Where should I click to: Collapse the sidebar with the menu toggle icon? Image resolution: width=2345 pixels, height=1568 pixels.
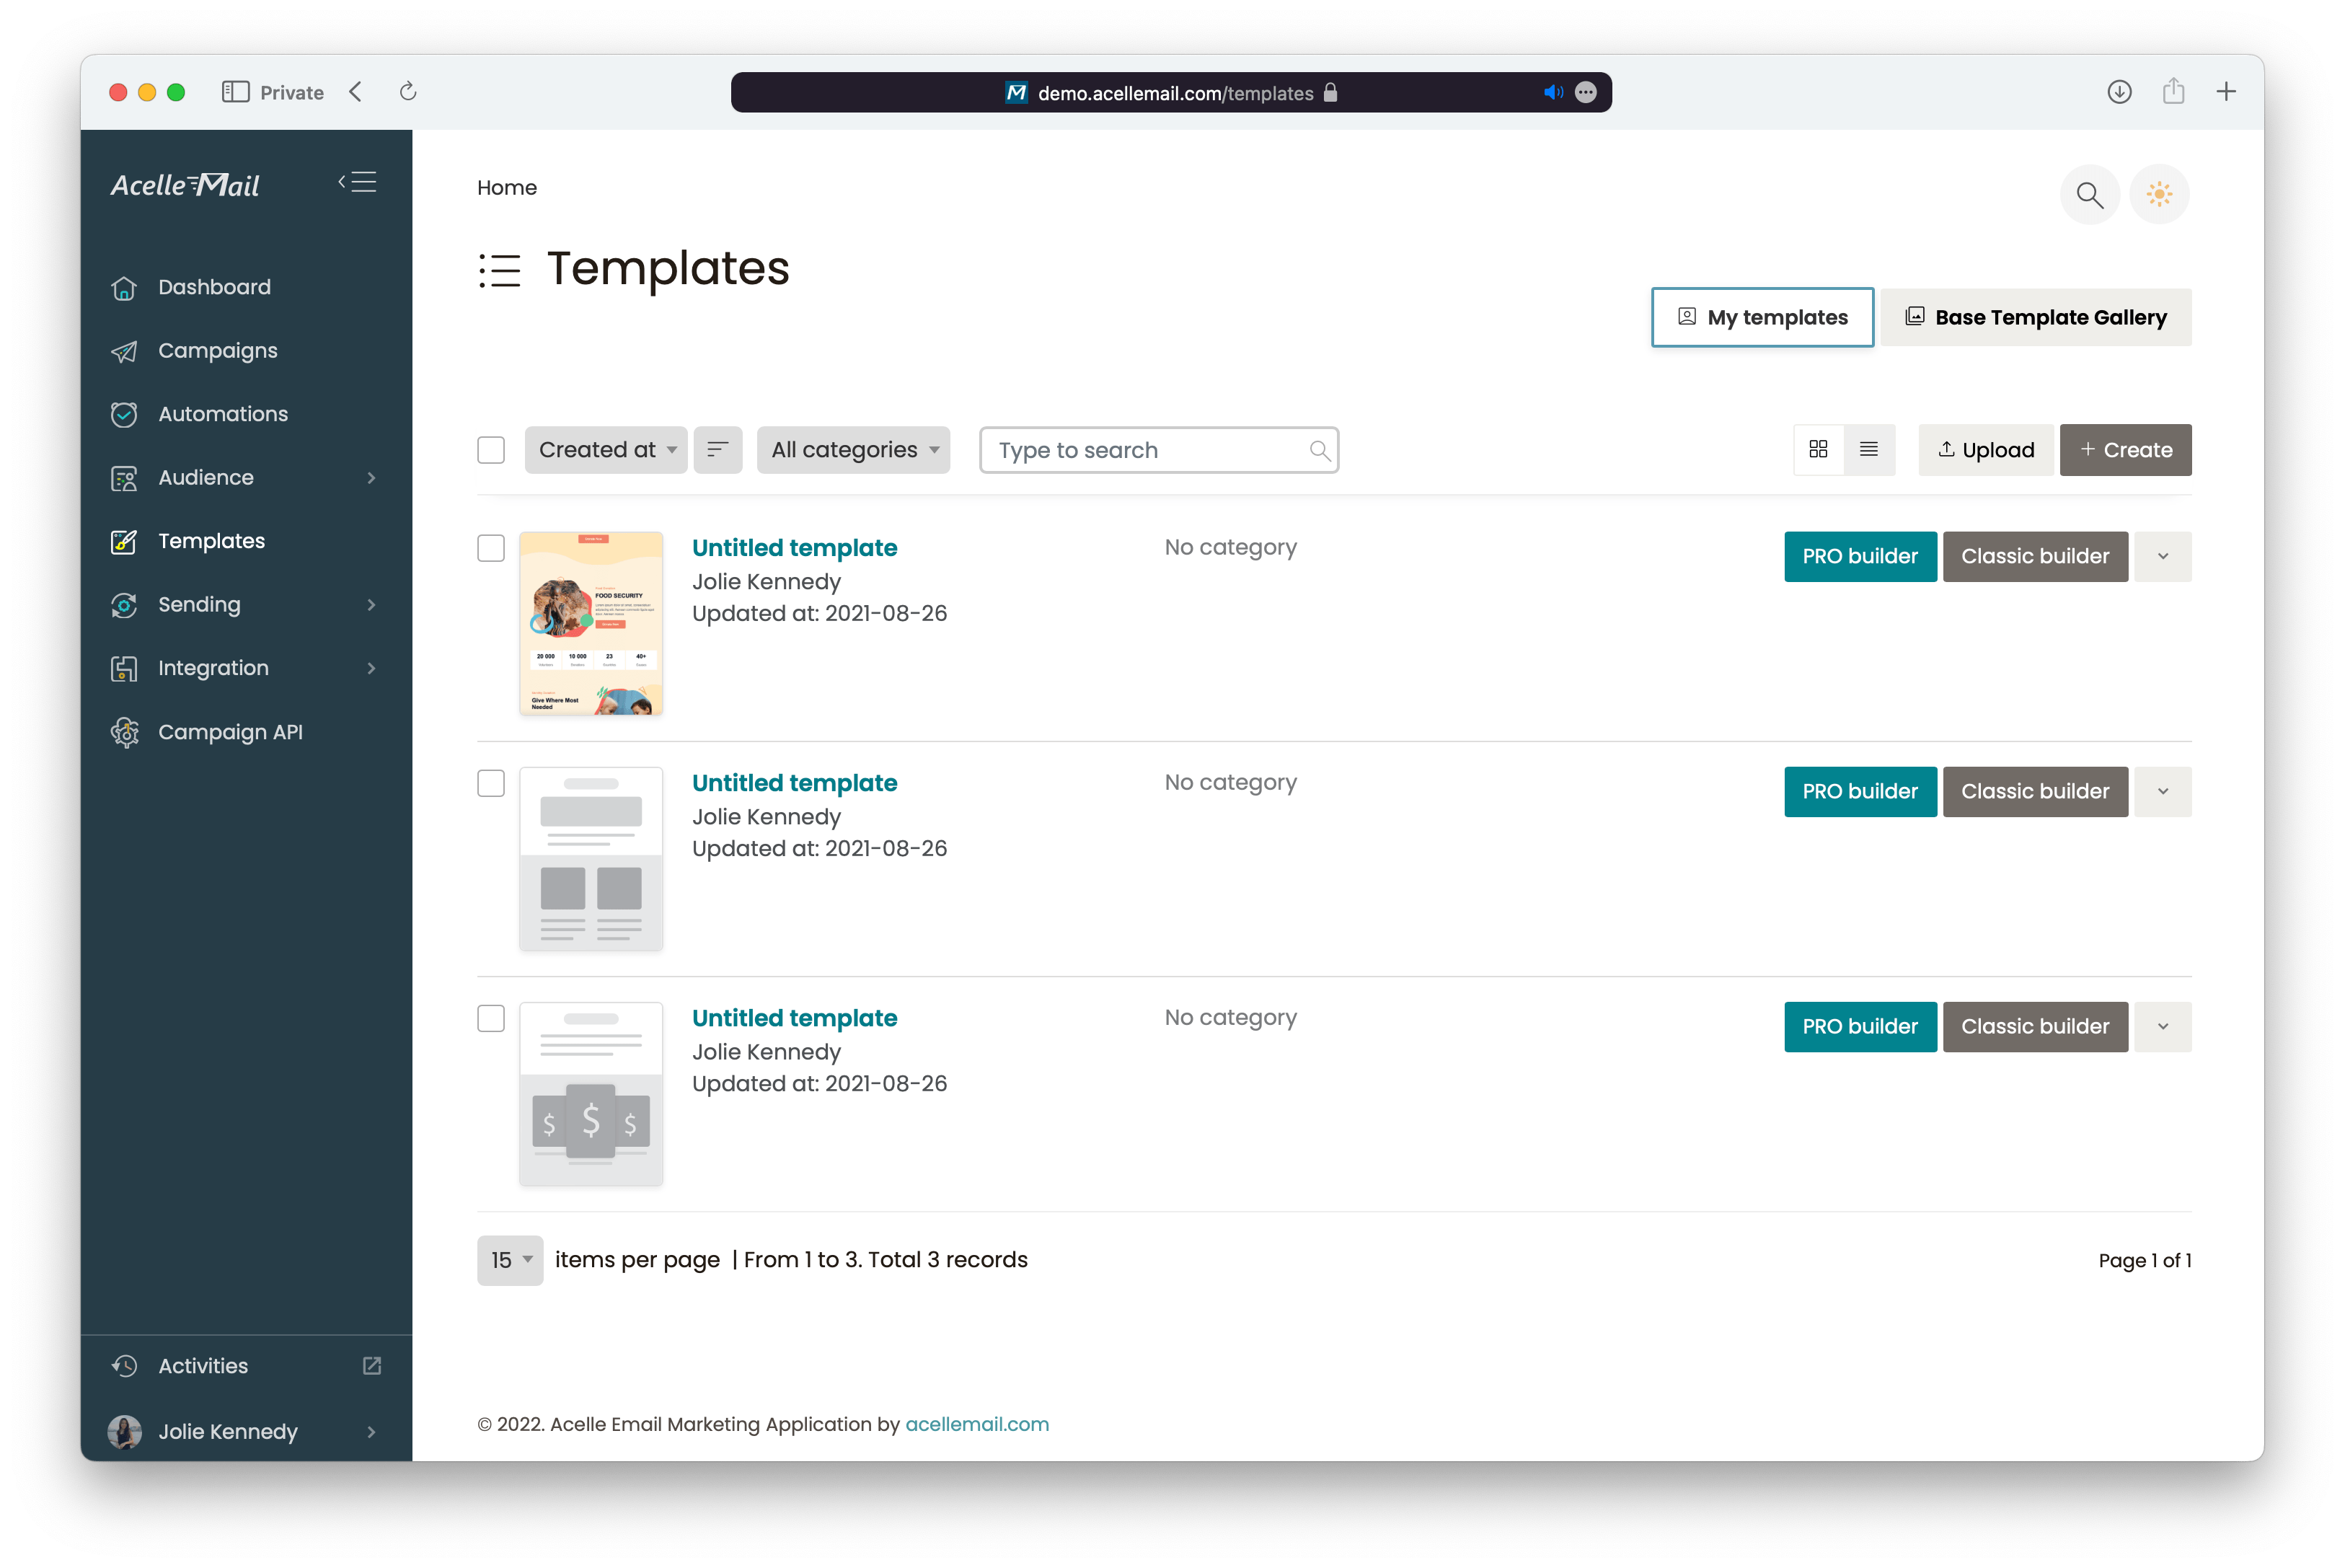point(357,182)
